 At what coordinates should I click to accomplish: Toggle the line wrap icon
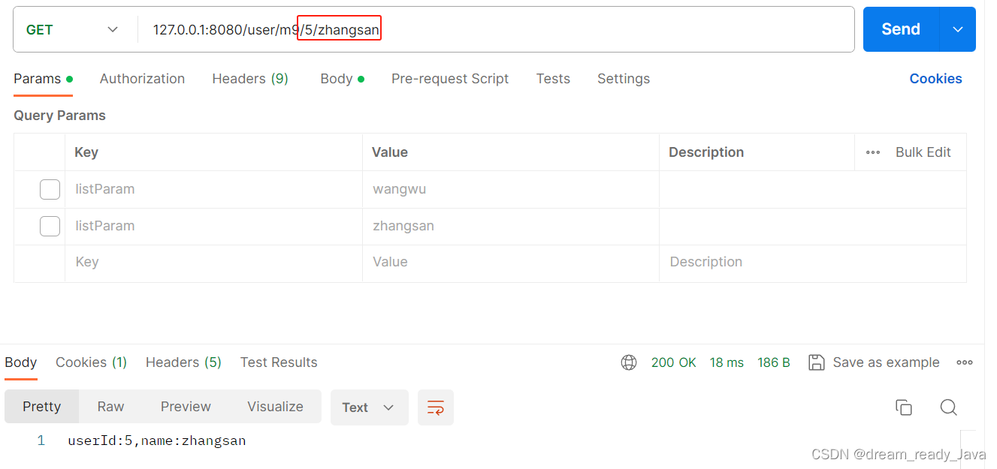[x=436, y=407]
